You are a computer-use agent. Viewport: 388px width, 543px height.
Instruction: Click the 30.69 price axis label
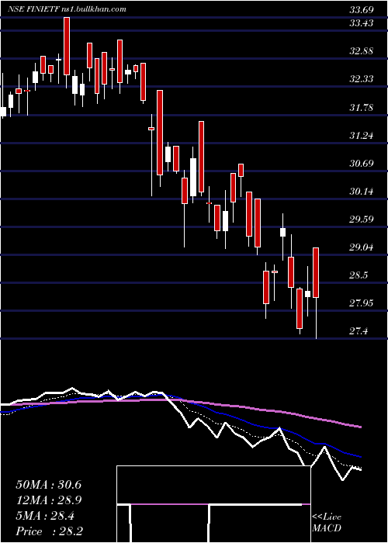362,163
